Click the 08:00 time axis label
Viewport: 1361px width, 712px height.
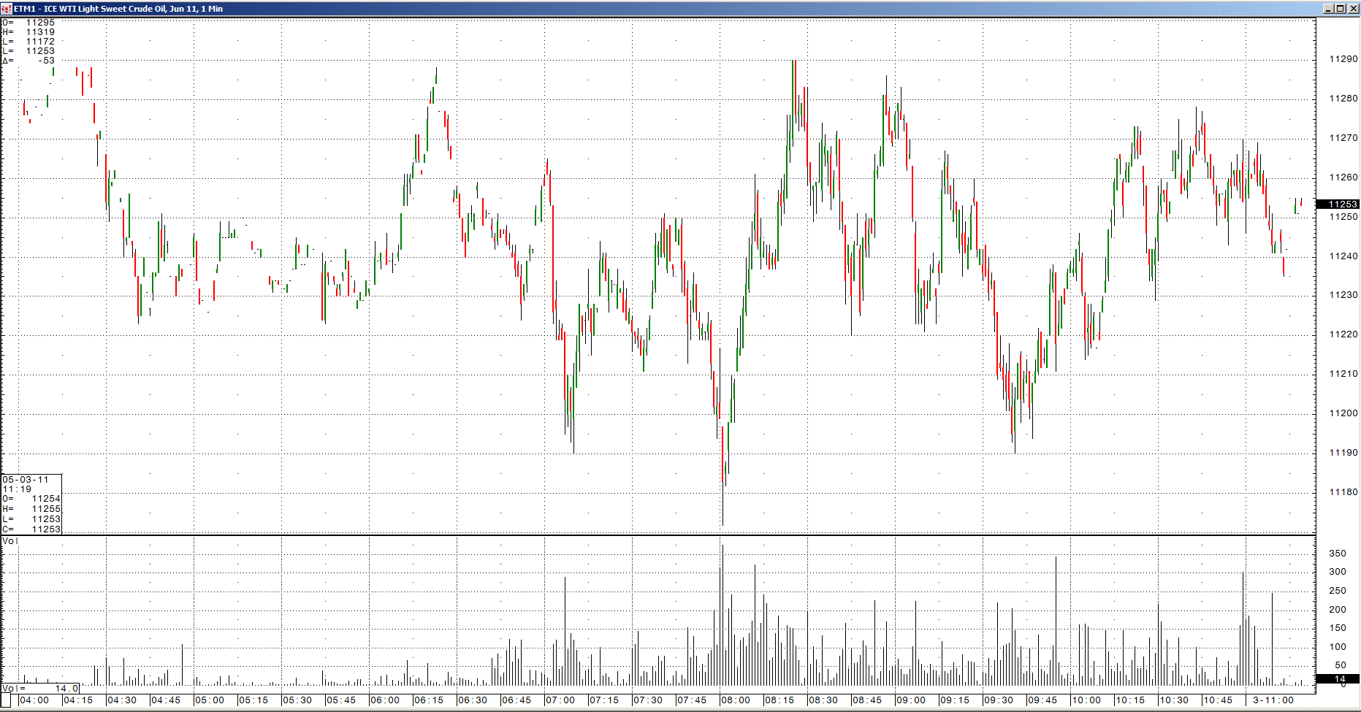736,700
